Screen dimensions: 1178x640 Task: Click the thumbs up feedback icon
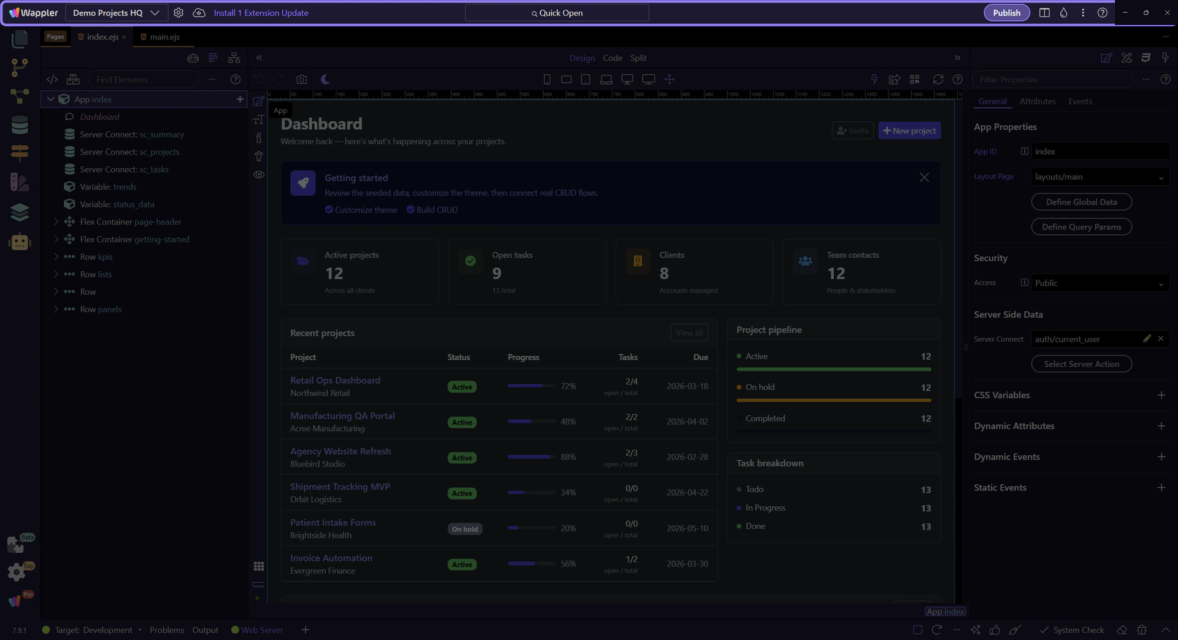pyautogui.click(x=995, y=630)
